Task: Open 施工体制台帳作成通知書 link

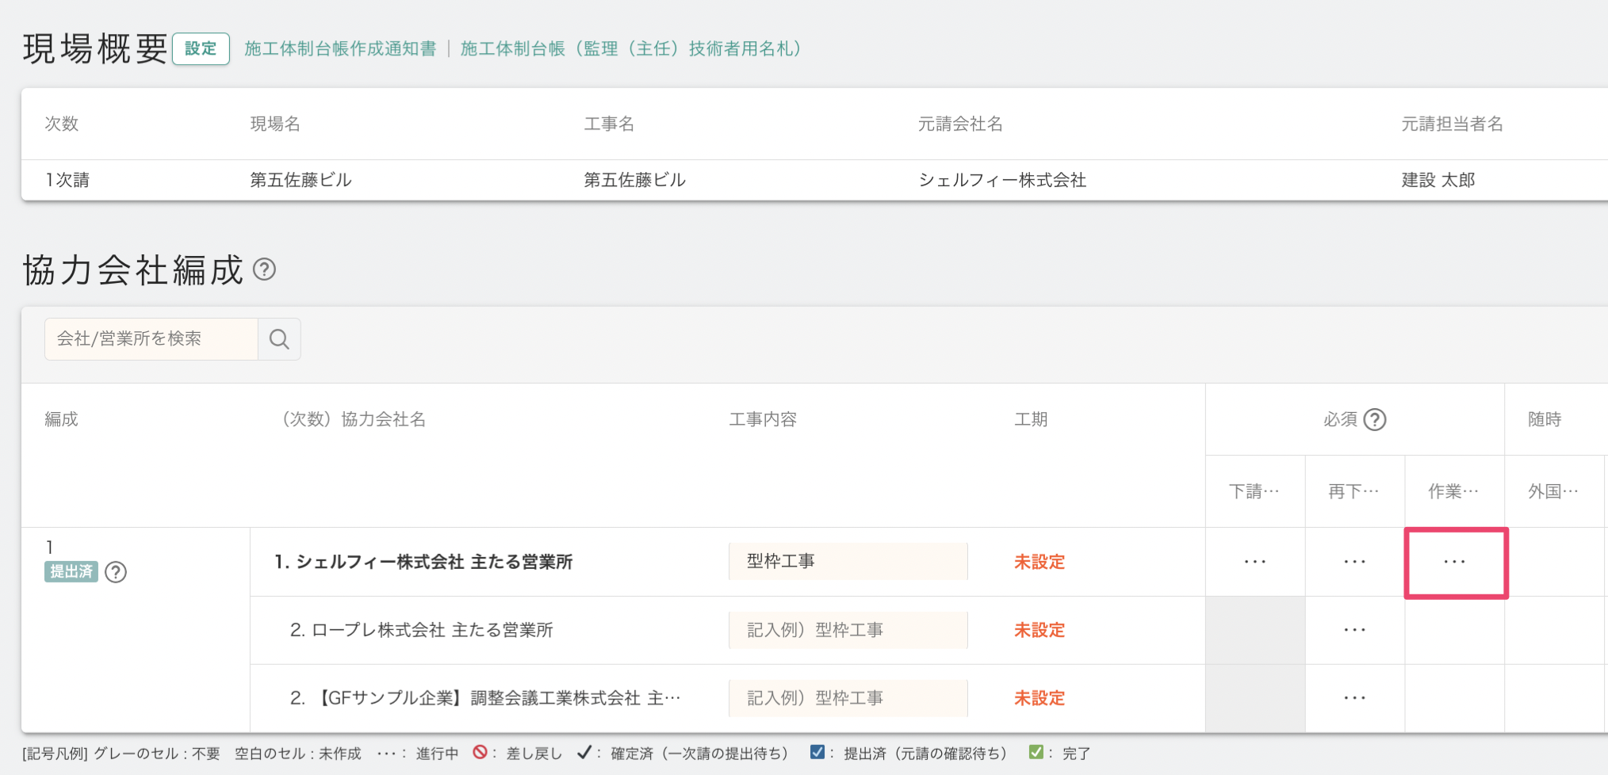Action: [340, 49]
